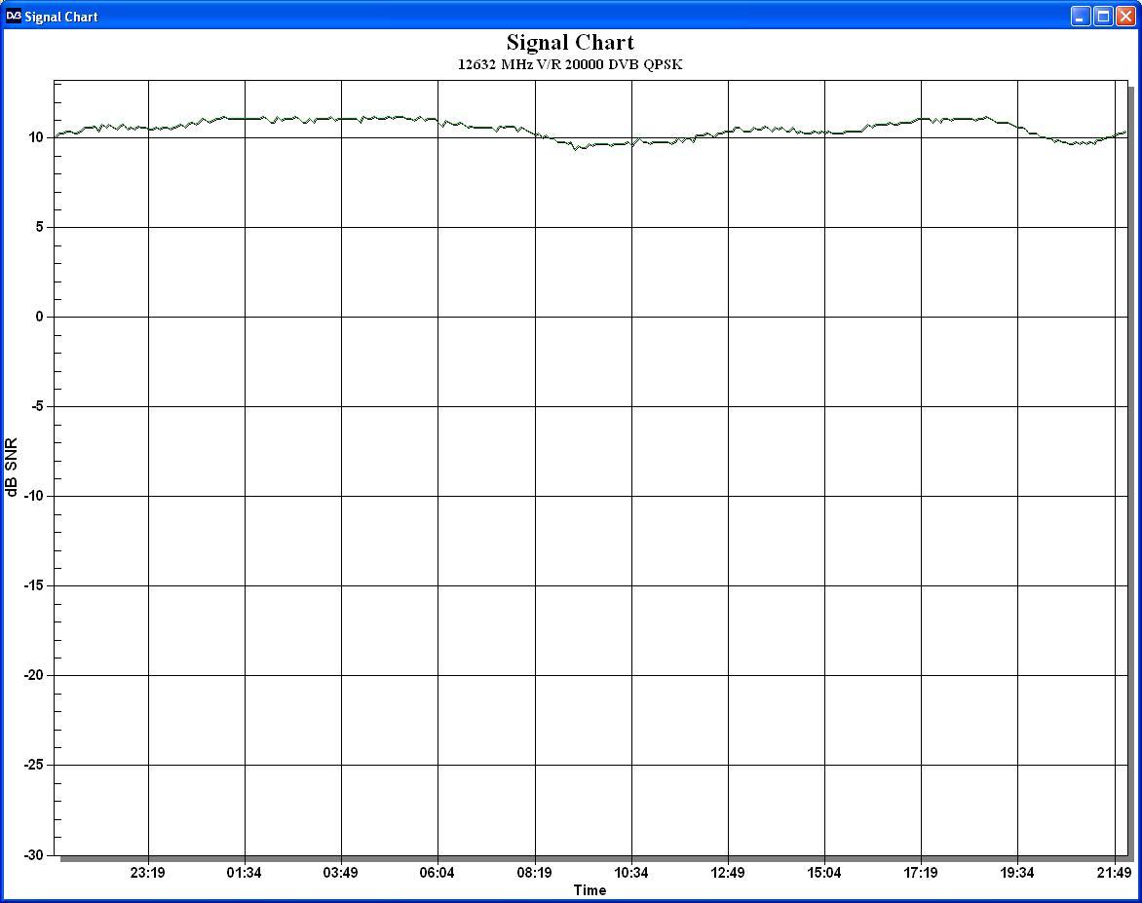This screenshot has height=903, width=1142.
Task: Close the Signal Chart window
Action: 1126,16
